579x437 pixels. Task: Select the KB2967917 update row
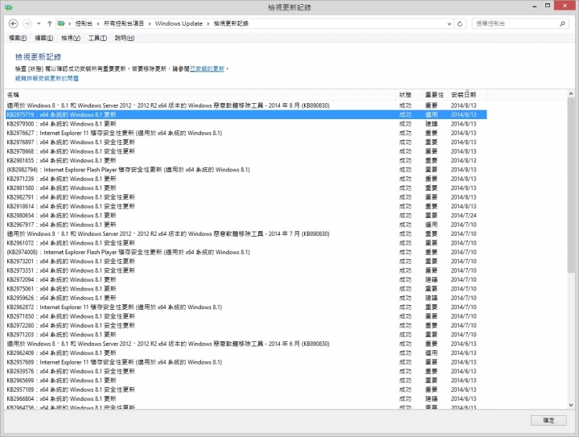[246, 225]
